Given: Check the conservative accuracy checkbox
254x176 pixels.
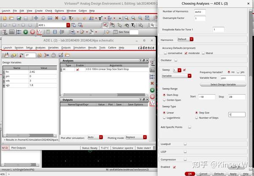Looking at the screenshot, I should [165, 53].
